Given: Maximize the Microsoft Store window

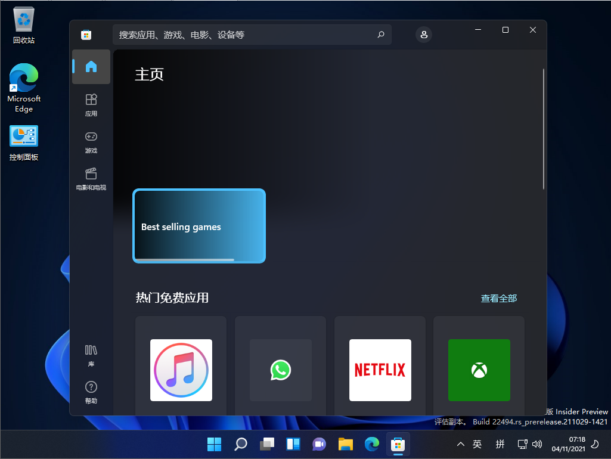Looking at the screenshot, I should point(505,30).
